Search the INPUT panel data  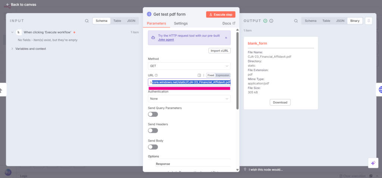pyautogui.click(x=87, y=21)
